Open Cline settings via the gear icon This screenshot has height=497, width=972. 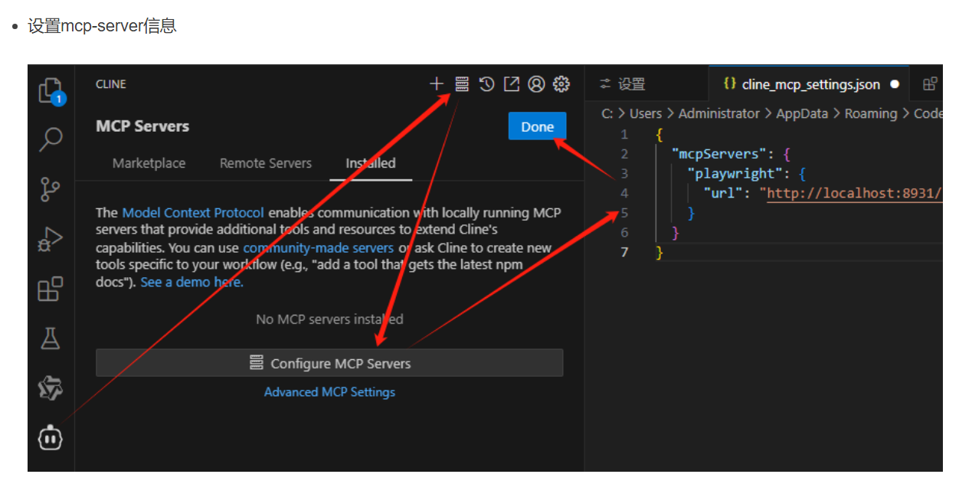pyautogui.click(x=561, y=84)
